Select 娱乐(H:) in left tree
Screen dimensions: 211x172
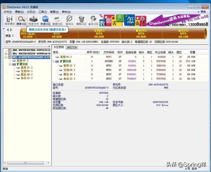[26, 75]
